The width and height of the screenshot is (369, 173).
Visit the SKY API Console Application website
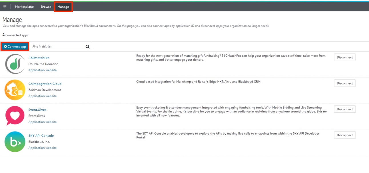(43, 148)
